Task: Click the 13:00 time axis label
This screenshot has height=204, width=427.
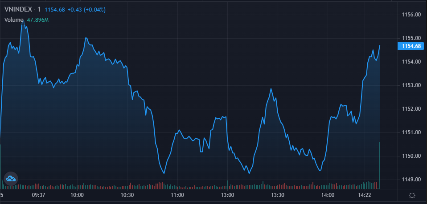Action: point(227,195)
